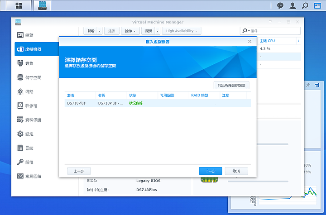326x215 pixels.
Task: Click the 狀況良好 status text
Action: pos(136,103)
